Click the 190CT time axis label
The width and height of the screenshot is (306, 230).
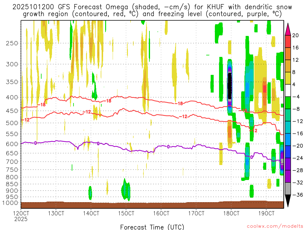(x=266, y=213)
